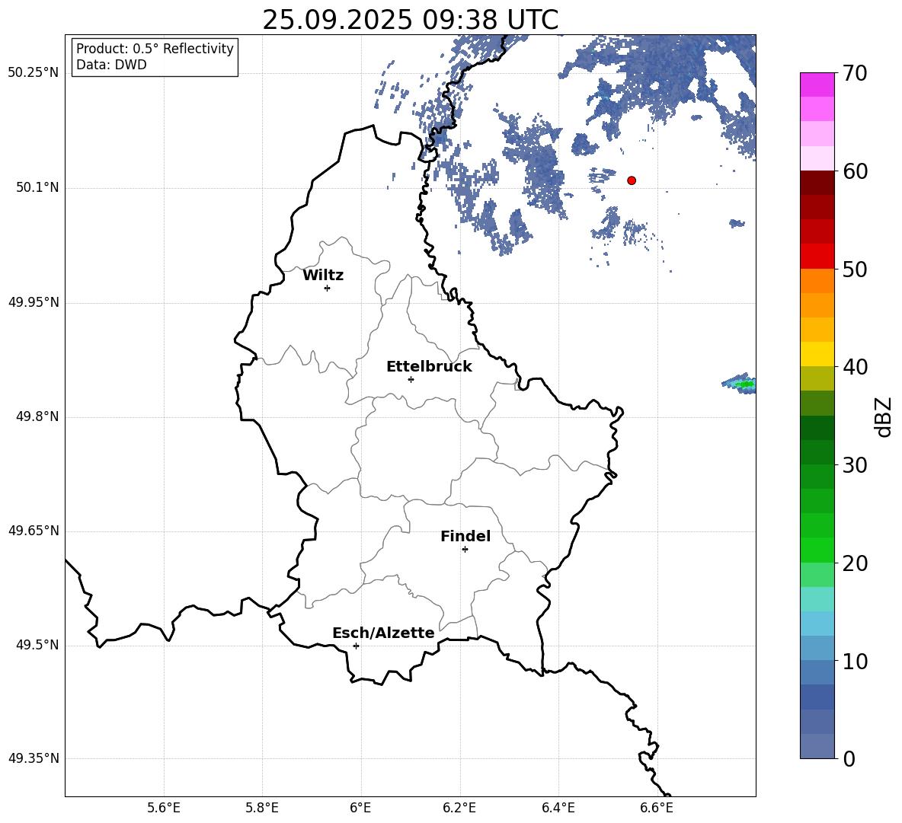Select the Findel city label
The image size is (902, 823).
tap(465, 536)
